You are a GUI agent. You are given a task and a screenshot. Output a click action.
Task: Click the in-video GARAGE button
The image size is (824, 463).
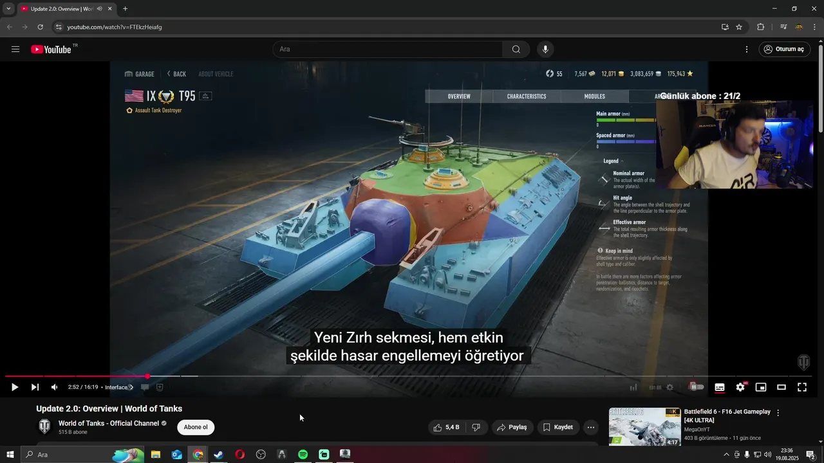click(140, 74)
